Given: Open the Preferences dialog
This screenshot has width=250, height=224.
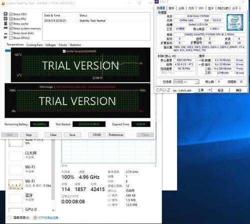Looking at the screenshot, I should [116, 134].
